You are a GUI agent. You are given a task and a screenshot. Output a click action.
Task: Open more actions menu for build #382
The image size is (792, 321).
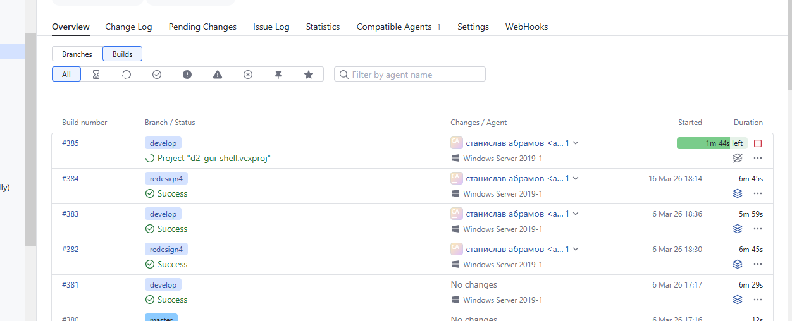(x=758, y=264)
